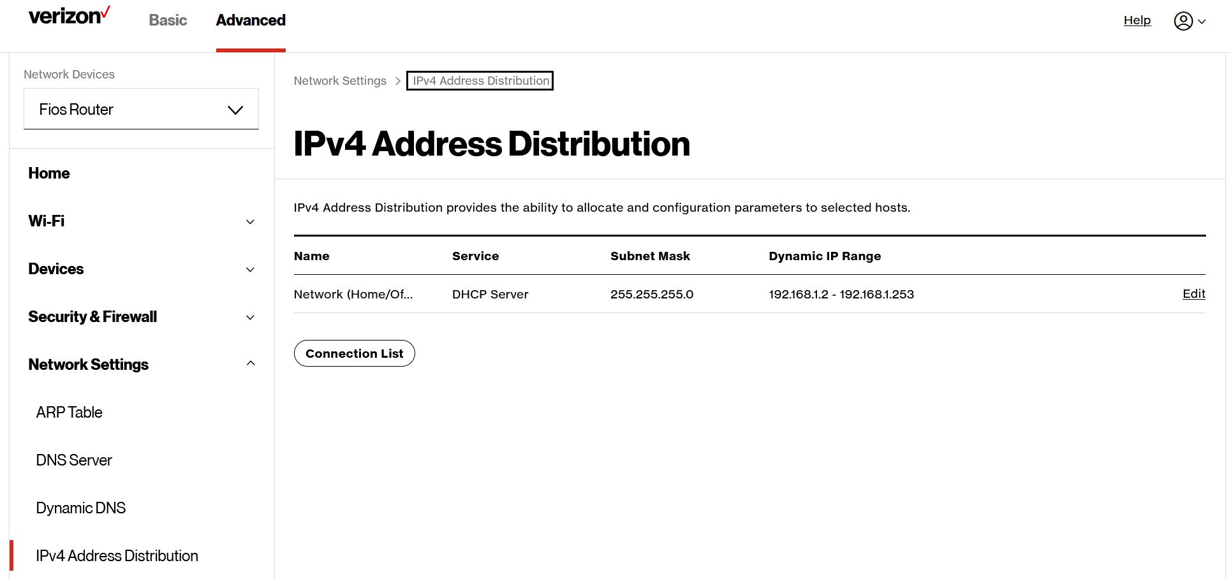Navigate to Dynamic DNS
The width and height of the screenshot is (1231, 579).
[x=81, y=508]
